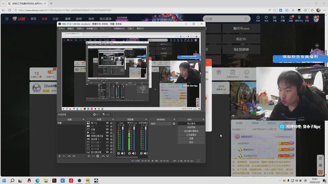Click the gift box icon on Douyu page
328x184 pixels.
pos(219,72)
